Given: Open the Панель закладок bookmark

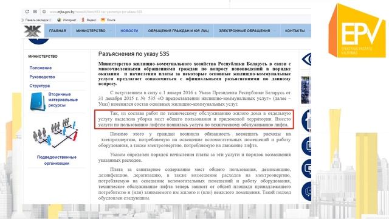Looking at the screenshot, I should click(37, 20).
